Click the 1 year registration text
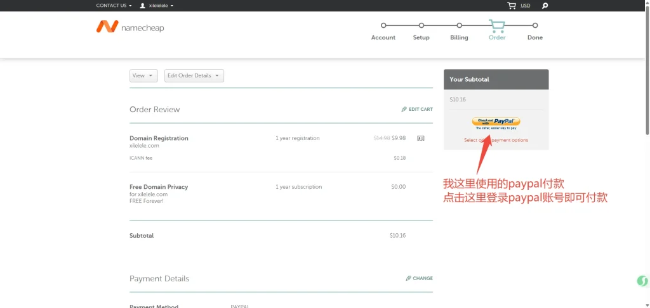 tap(298, 138)
